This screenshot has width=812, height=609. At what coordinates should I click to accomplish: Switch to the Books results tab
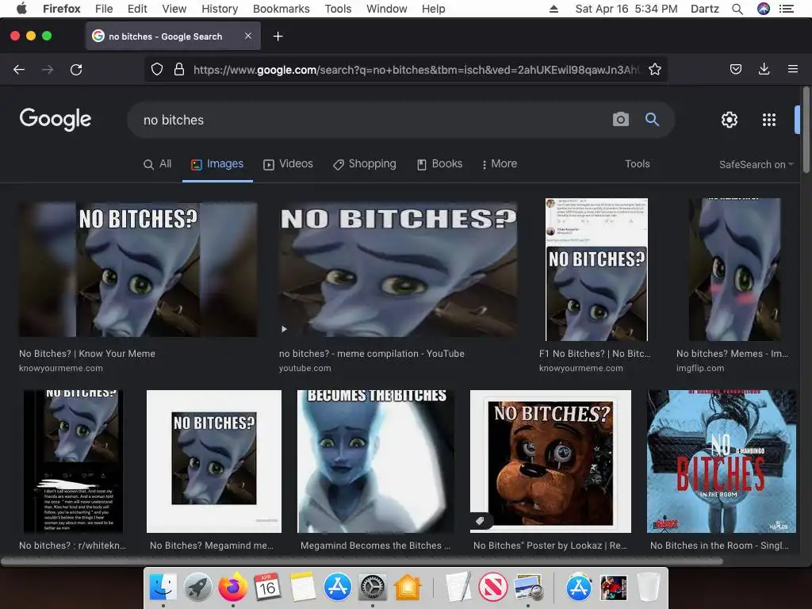pyautogui.click(x=439, y=163)
